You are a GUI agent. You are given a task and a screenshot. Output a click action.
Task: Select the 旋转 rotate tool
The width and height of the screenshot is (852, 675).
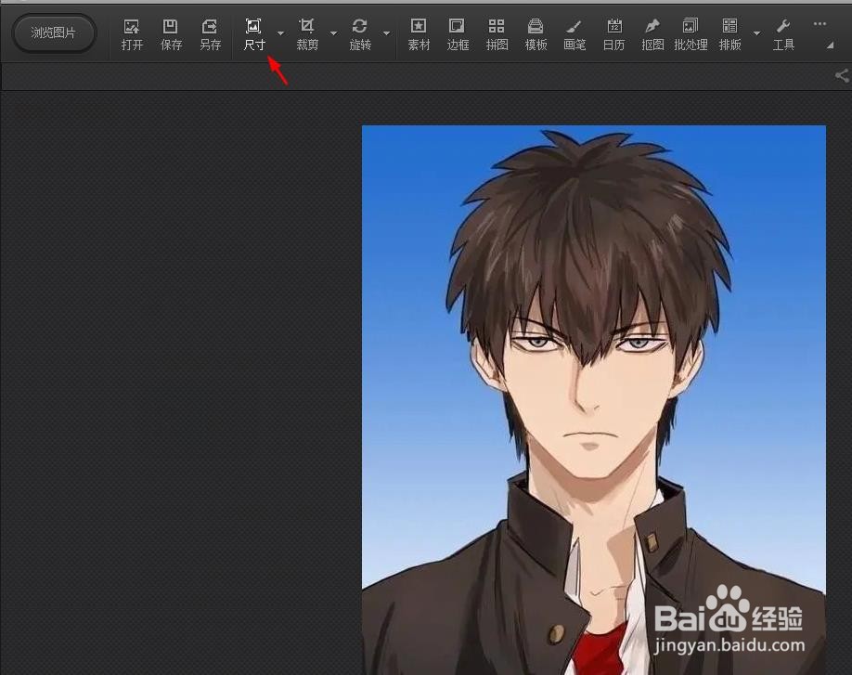[360, 34]
